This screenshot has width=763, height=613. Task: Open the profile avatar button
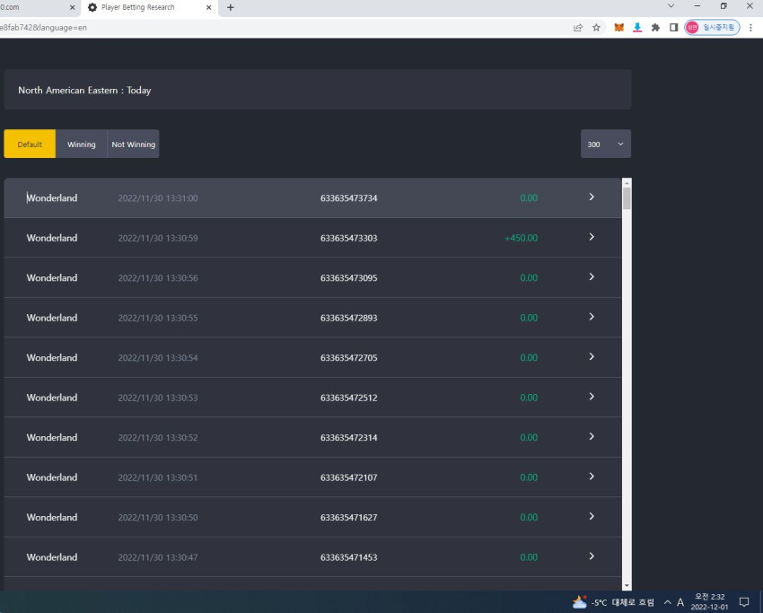(713, 28)
